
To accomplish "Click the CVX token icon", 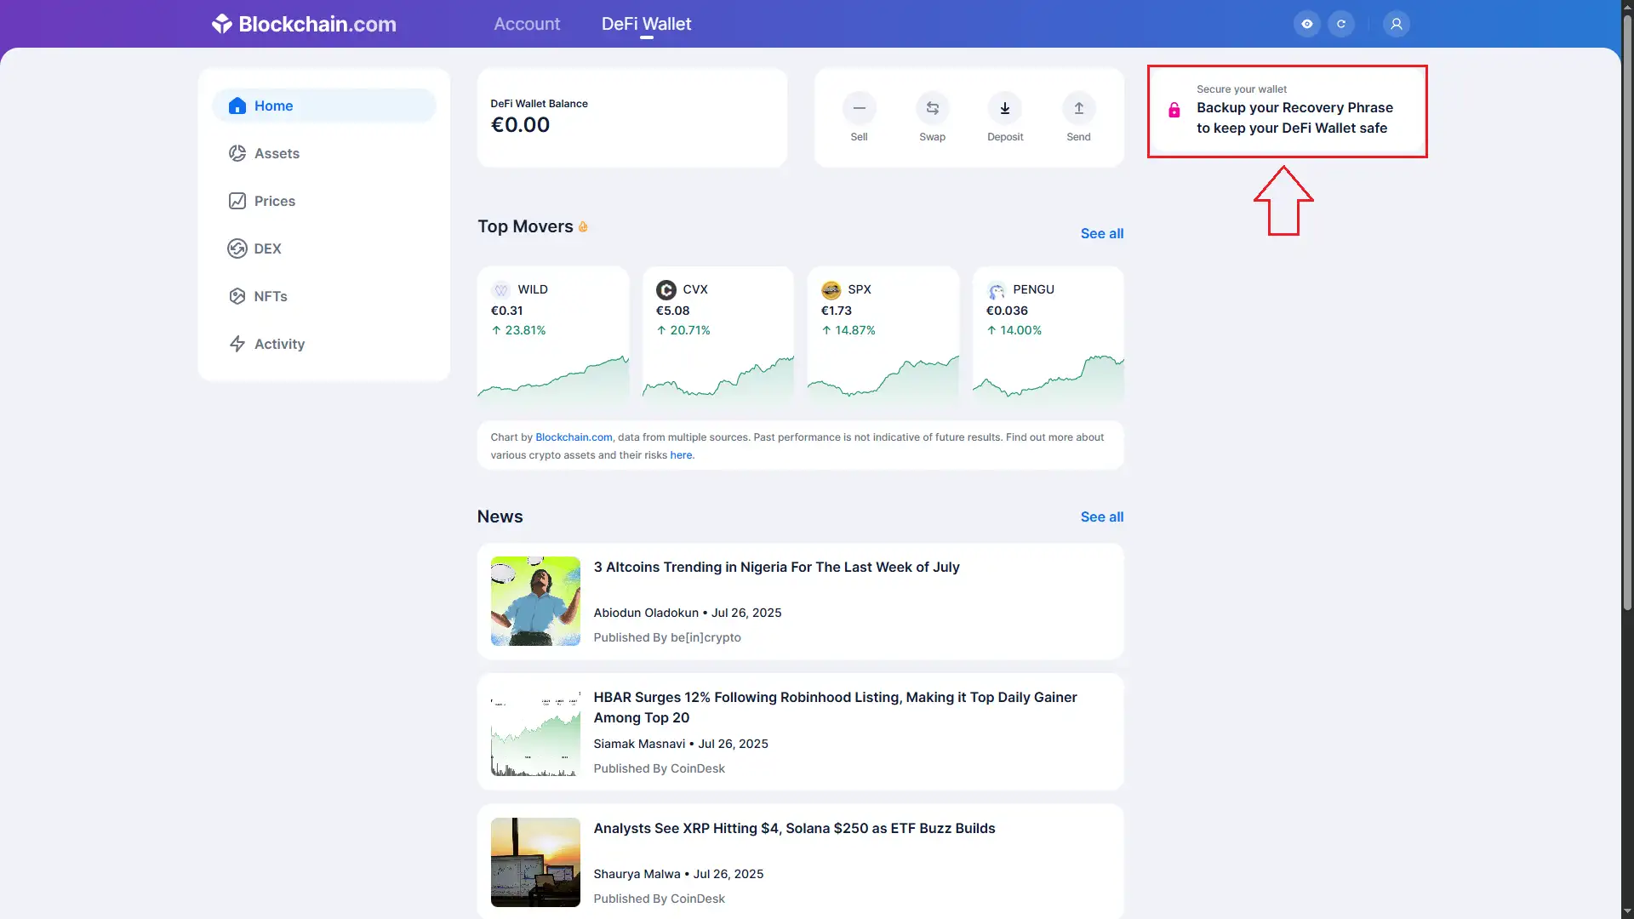I will [x=666, y=289].
